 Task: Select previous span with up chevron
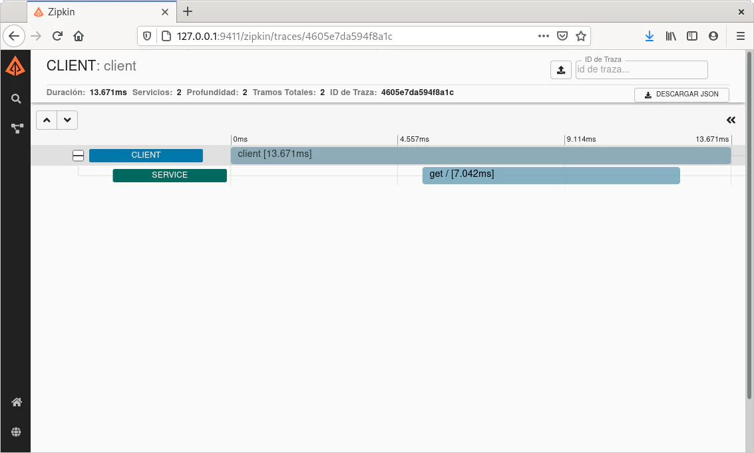47,120
